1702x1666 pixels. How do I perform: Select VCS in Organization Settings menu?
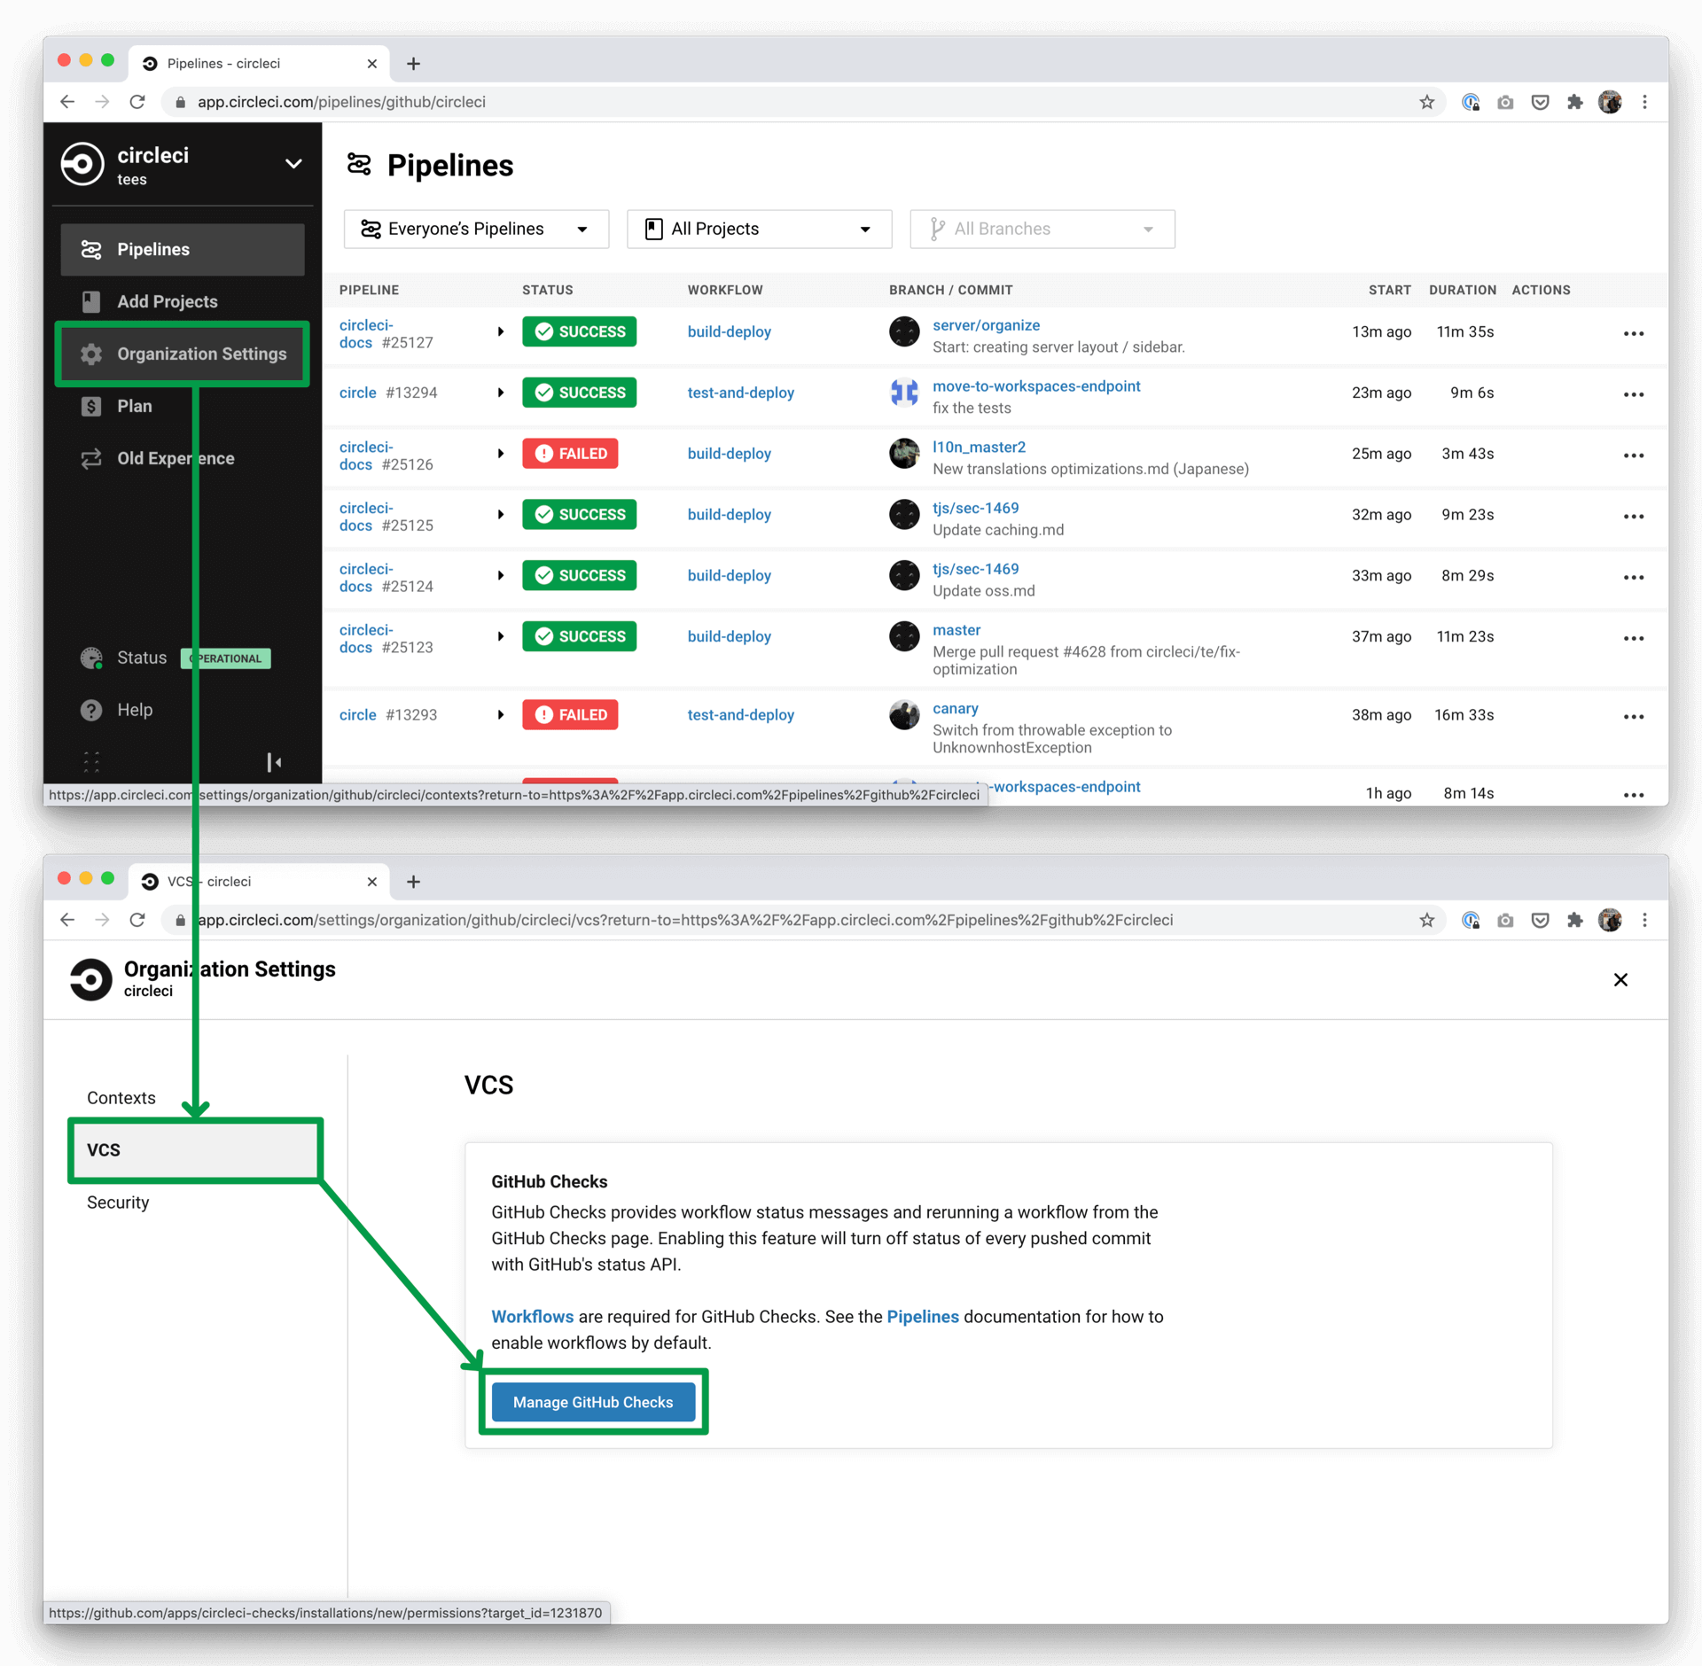pos(196,1149)
